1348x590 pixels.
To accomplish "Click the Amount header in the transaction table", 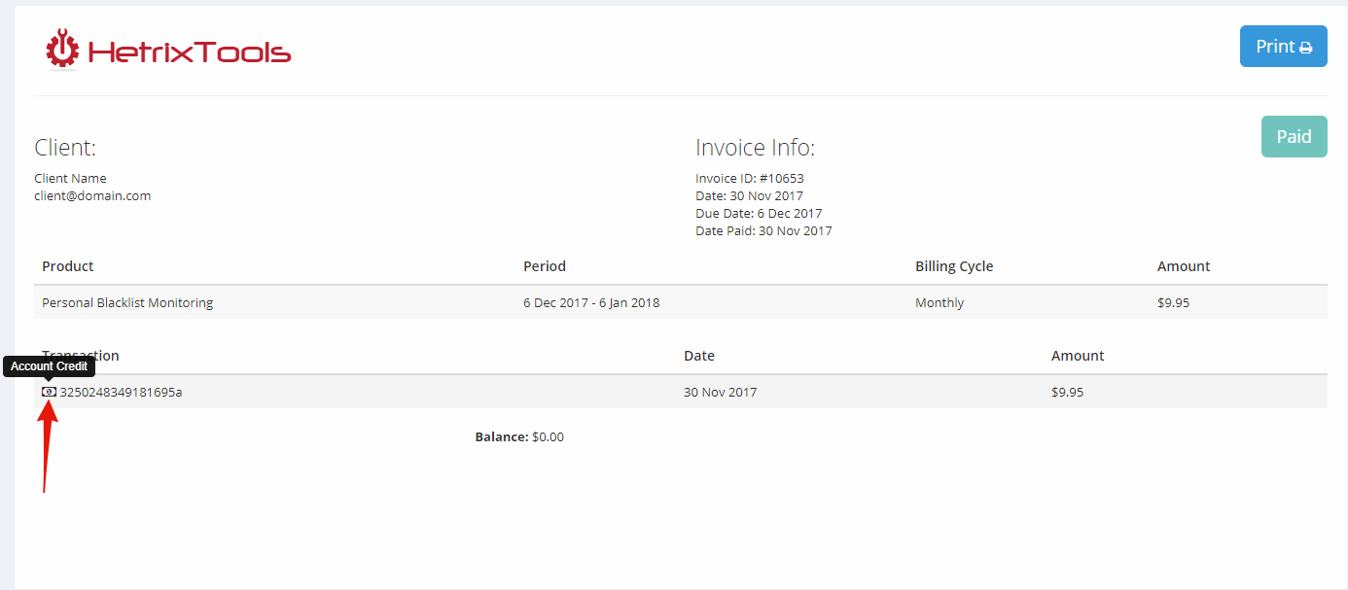I will tap(1078, 356).
